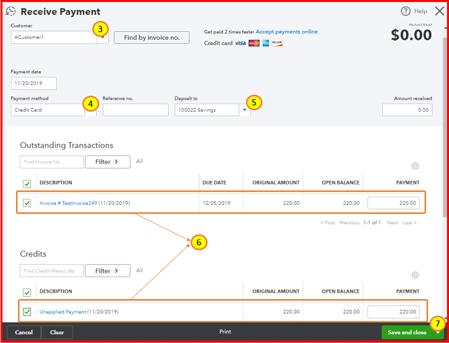The image size is (449, 343).
Task: Click DESCRIPTION header in Outstanding Transactions
Action: 56,182
